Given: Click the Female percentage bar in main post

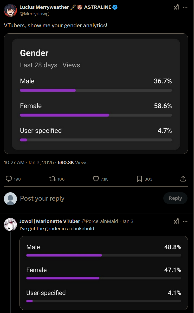Looking at the screenshot, I should (x=96, y=115).
